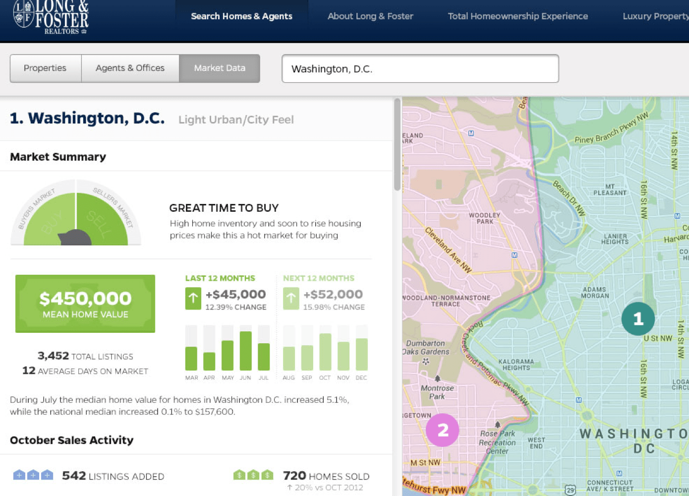
Task: Click the Last 12 Months up-arrow icon
Action: (x=193, y=299)
